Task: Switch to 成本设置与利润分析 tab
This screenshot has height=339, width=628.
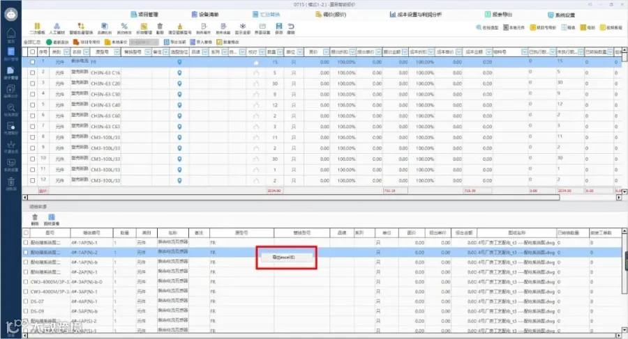Action: pyautogui.click(x=416, y=15)
